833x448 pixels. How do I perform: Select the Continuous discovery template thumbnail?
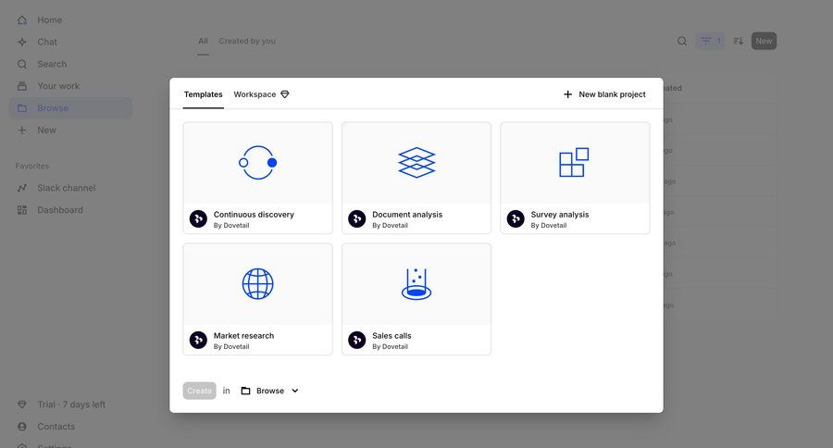pyautogui.click(x=257, y=163)
